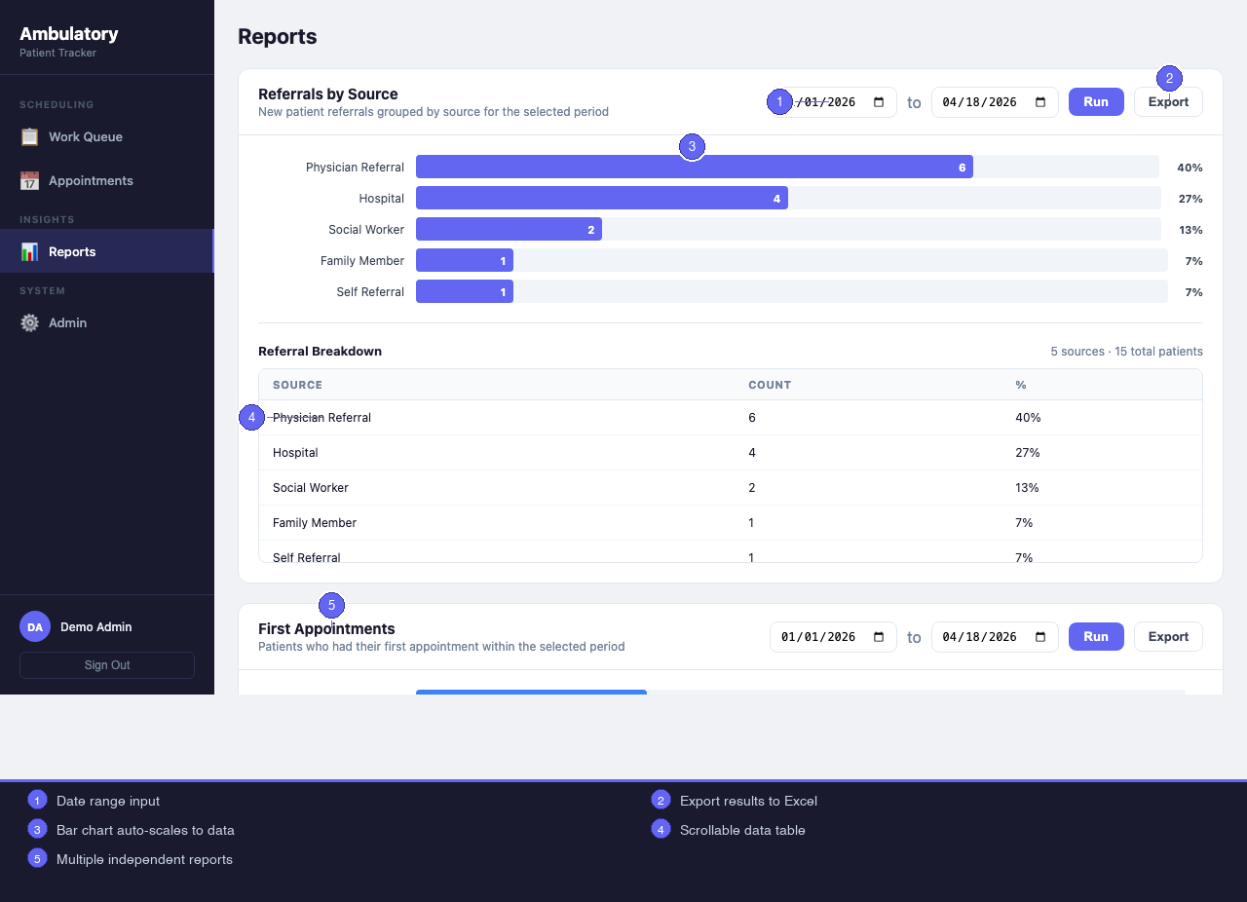Open the start date picker in Referrals by Source

[x=880, y=101]
